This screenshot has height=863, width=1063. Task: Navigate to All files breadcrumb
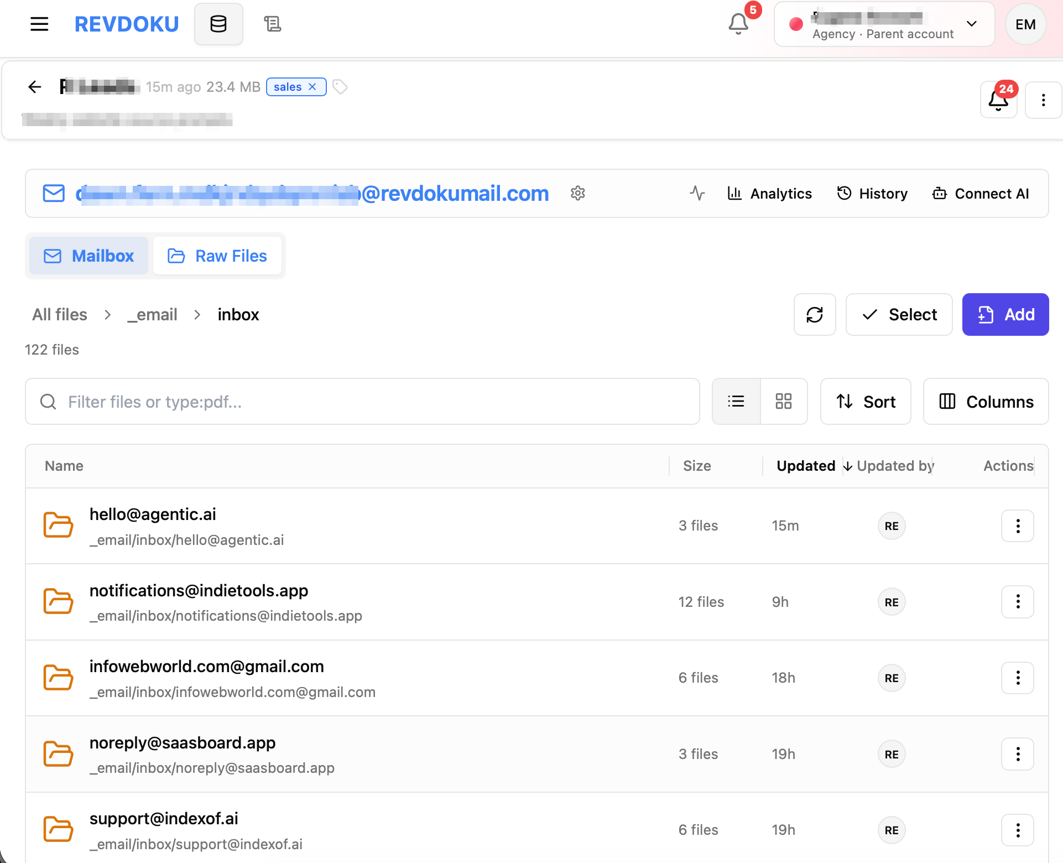pos(60,315)
